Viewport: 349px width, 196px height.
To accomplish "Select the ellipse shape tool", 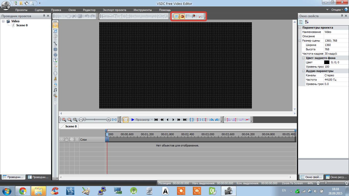I will coord(55,55).
